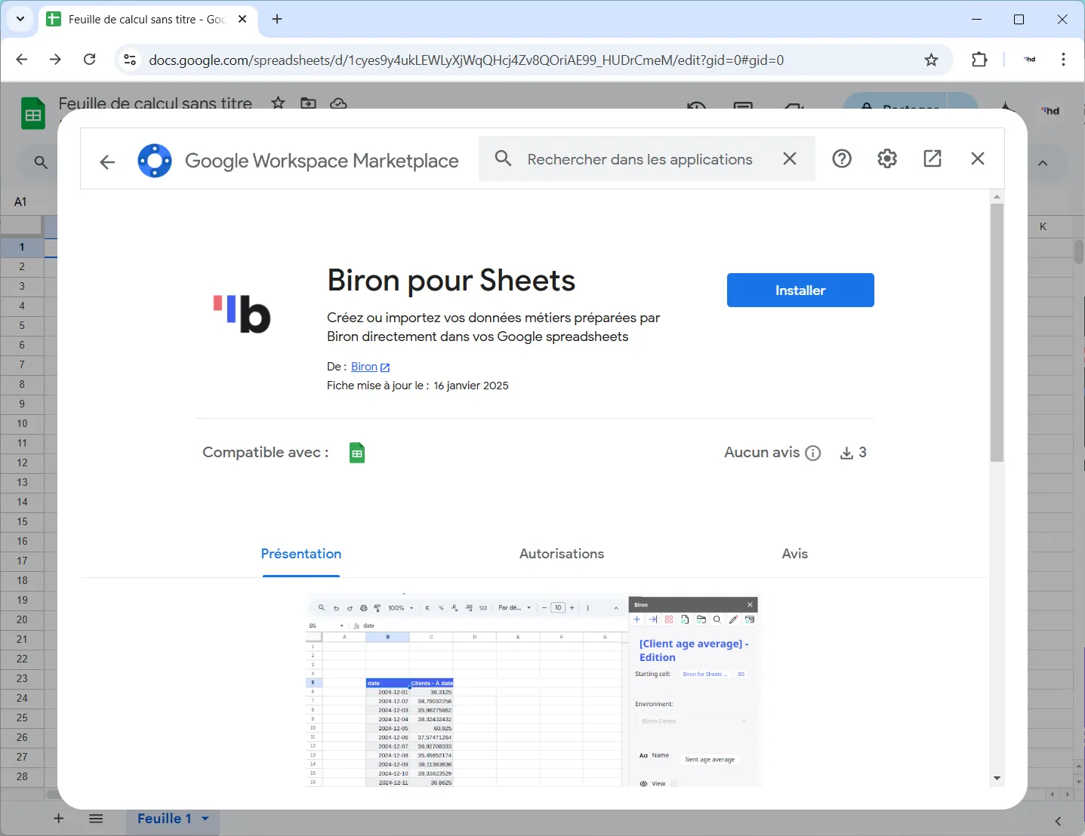Click the Biron app logo

pyautogui.click(x=242, y=314)
